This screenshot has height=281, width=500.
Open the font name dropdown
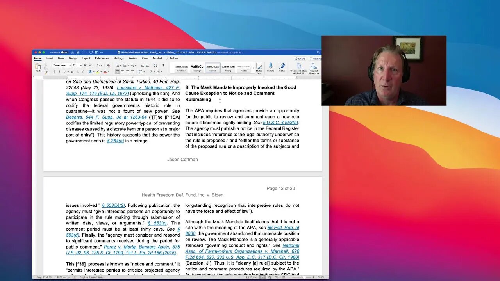[x=70, y=65]
